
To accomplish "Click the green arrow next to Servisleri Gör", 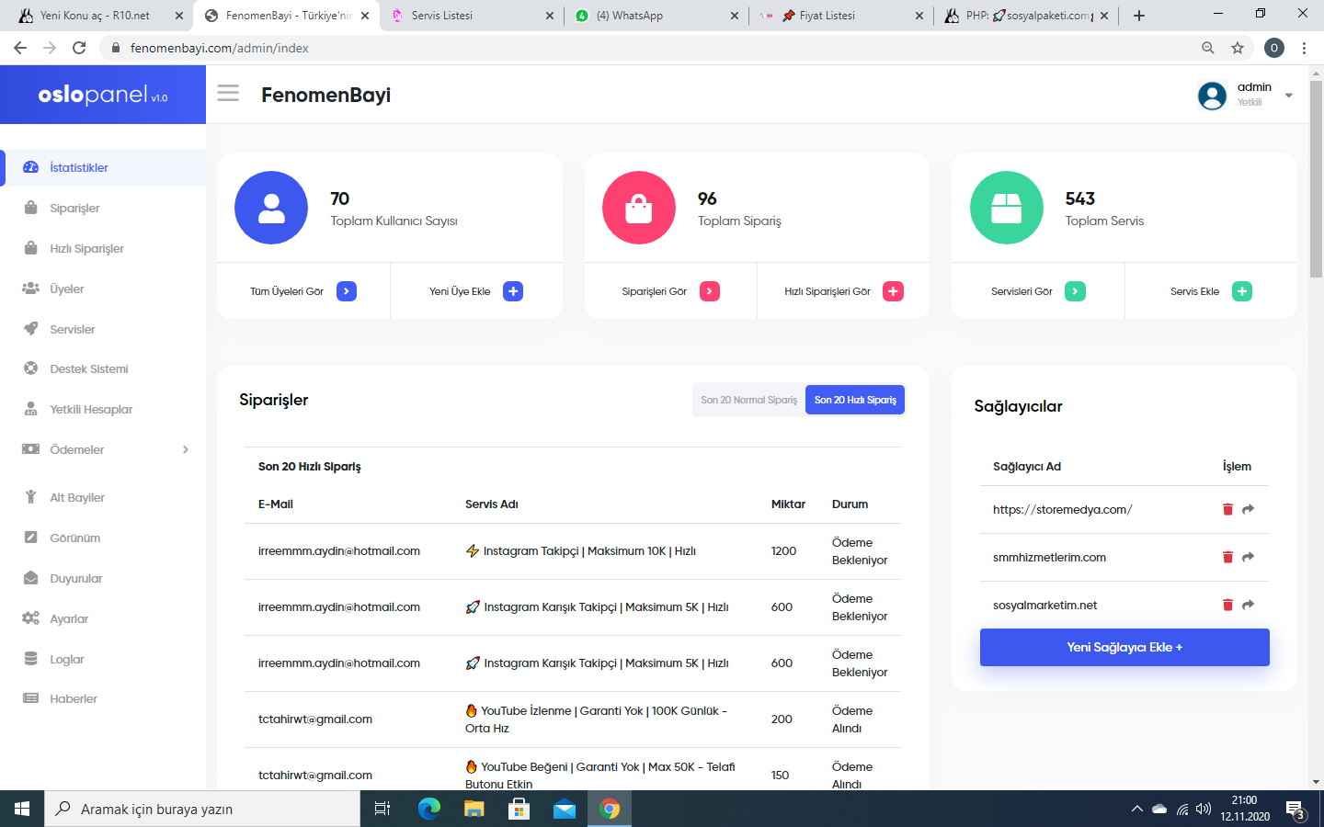I will (x=1075, y=291).
